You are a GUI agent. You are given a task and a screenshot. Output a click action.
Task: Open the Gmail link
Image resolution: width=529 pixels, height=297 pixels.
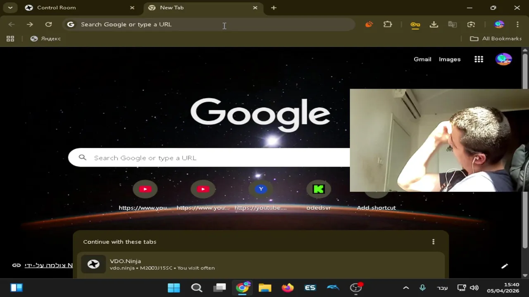coord(422,59)
